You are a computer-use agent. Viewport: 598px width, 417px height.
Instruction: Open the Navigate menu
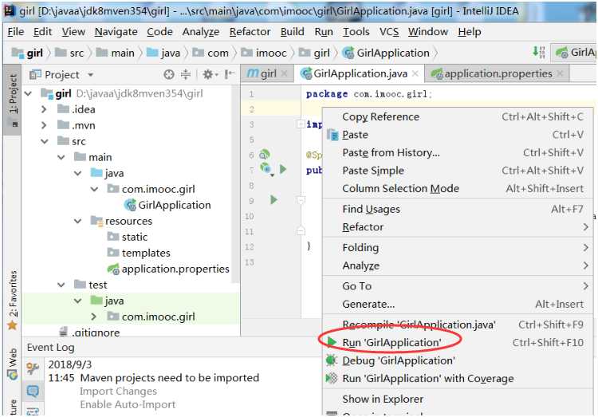point(116,32)
